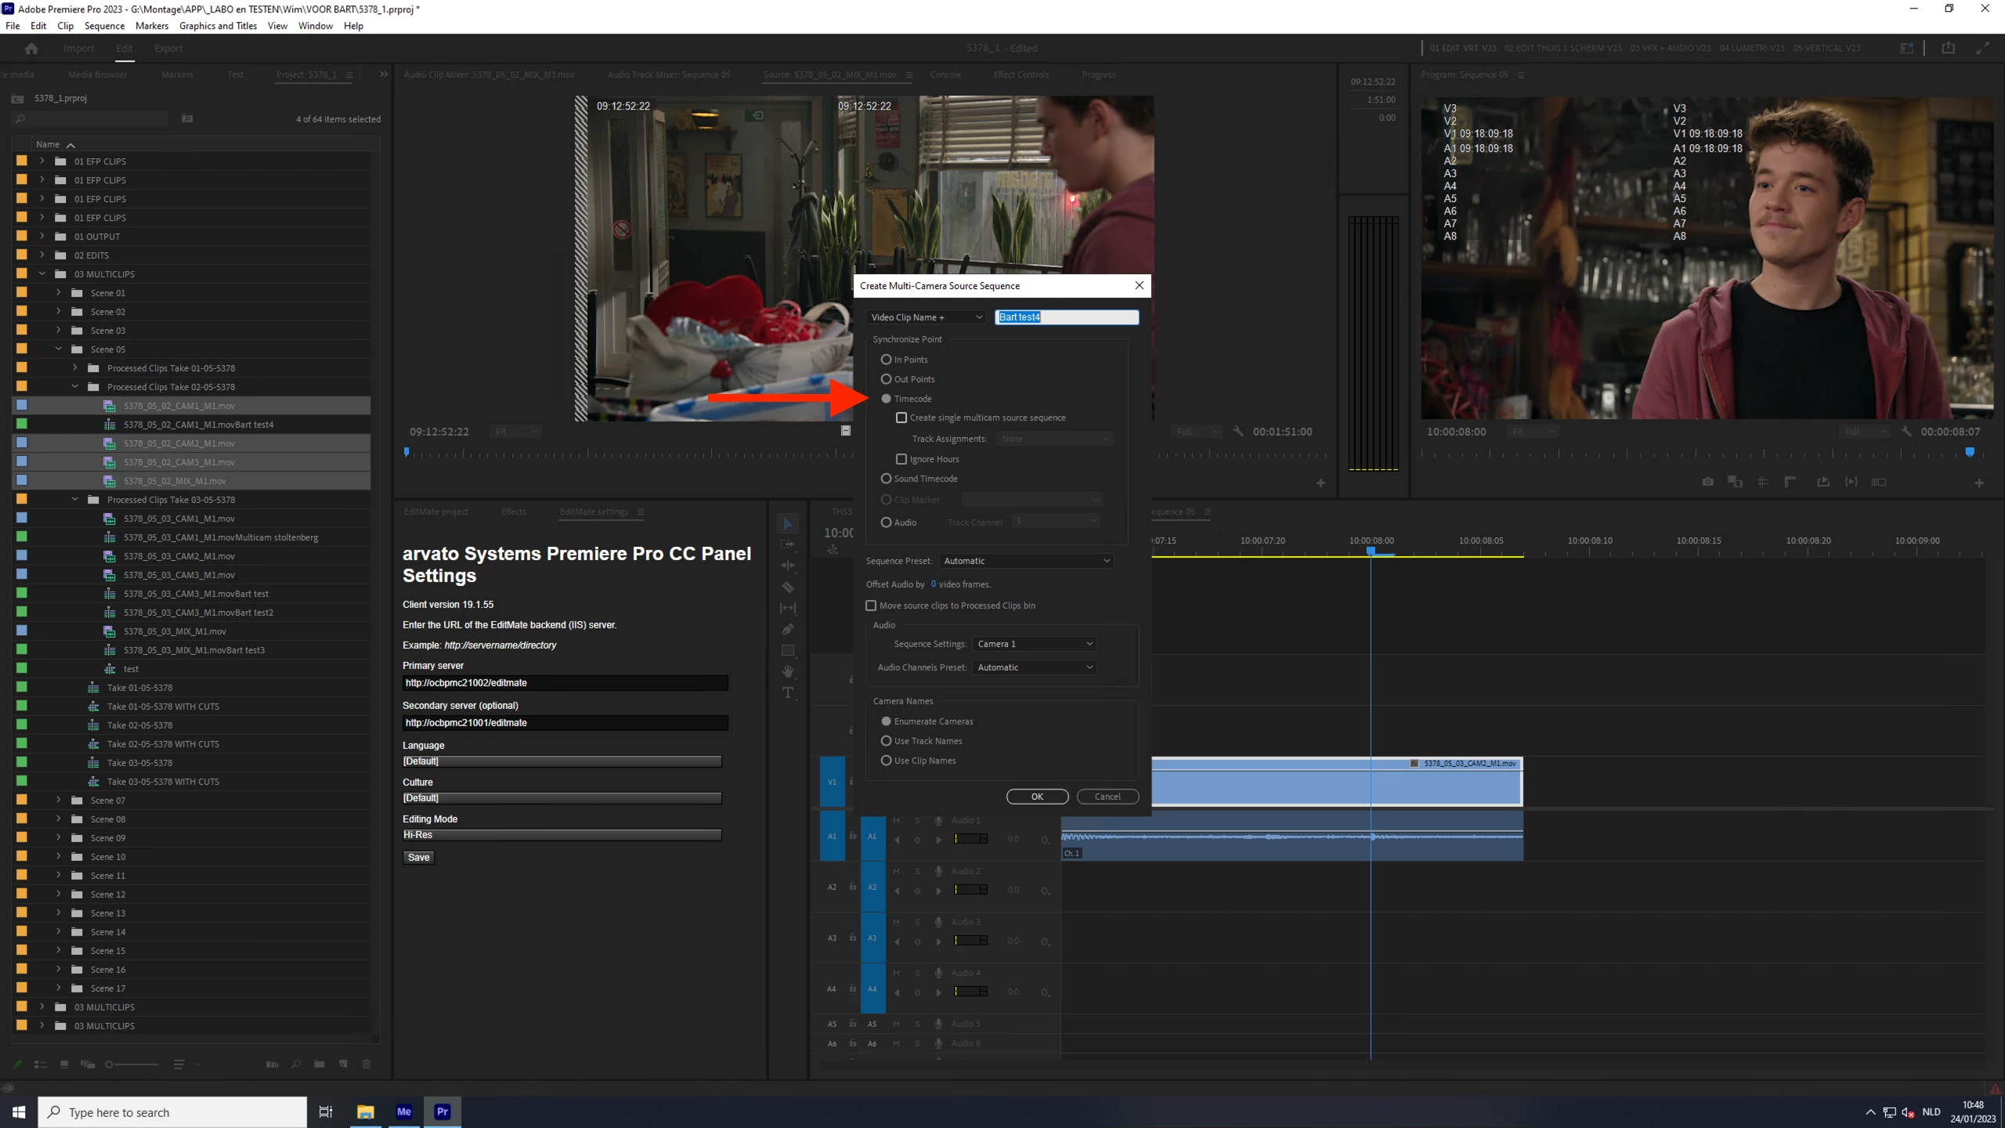2005x1128 pixels.
Task: Click OK in multi-camera dialog
Action: click(x=1037, y=797)
